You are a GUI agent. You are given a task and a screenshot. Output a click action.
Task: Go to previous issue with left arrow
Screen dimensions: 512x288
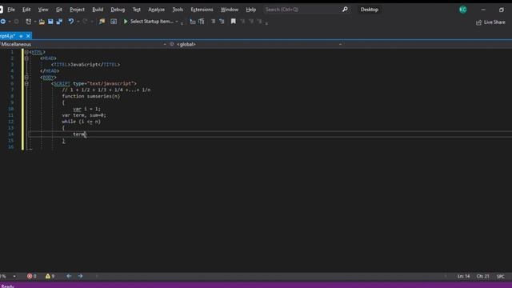click(69, 276)
